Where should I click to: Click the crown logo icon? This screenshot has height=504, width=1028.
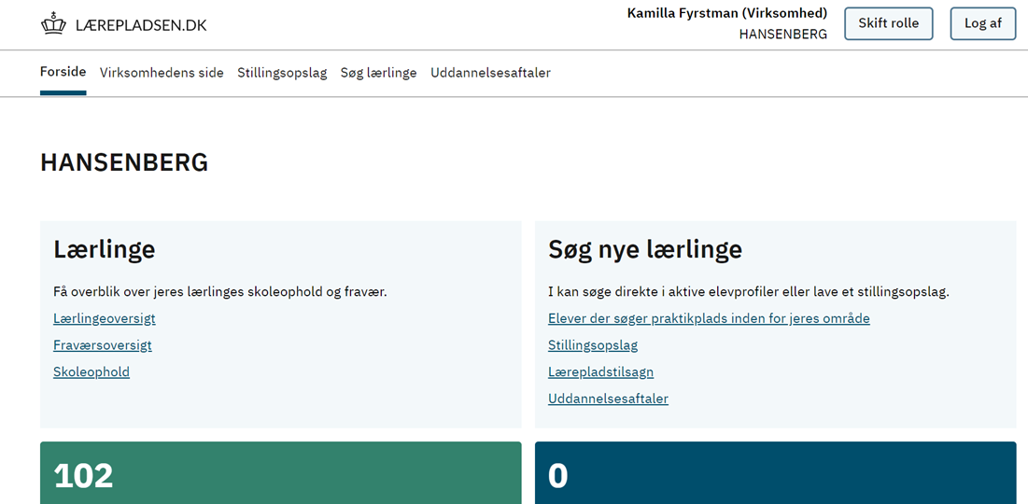coord(54,25)
